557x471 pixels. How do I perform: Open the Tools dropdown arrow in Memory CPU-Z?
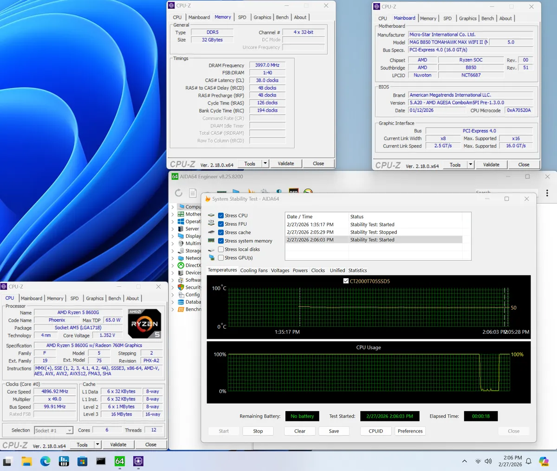coord(265,164)
